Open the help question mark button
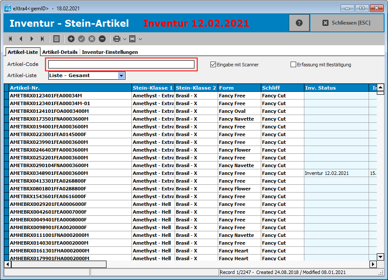 click(299, 23)
